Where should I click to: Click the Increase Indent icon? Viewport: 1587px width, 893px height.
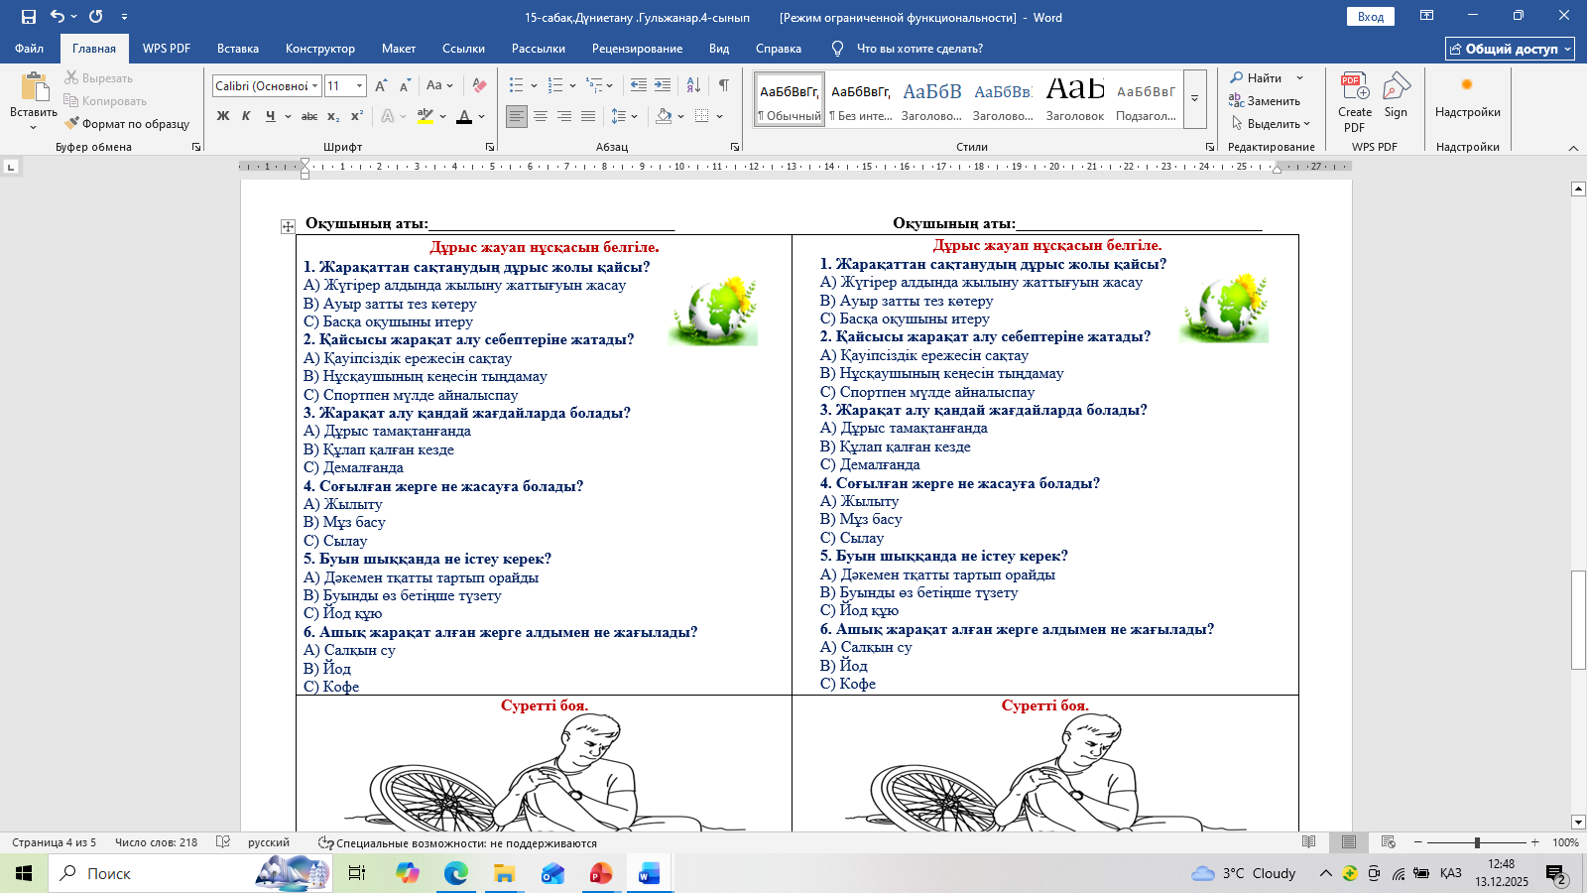coord(663,86)
